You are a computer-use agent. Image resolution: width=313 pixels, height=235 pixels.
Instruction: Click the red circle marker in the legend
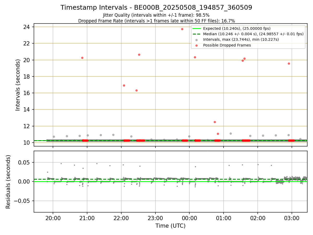(197, 45)
